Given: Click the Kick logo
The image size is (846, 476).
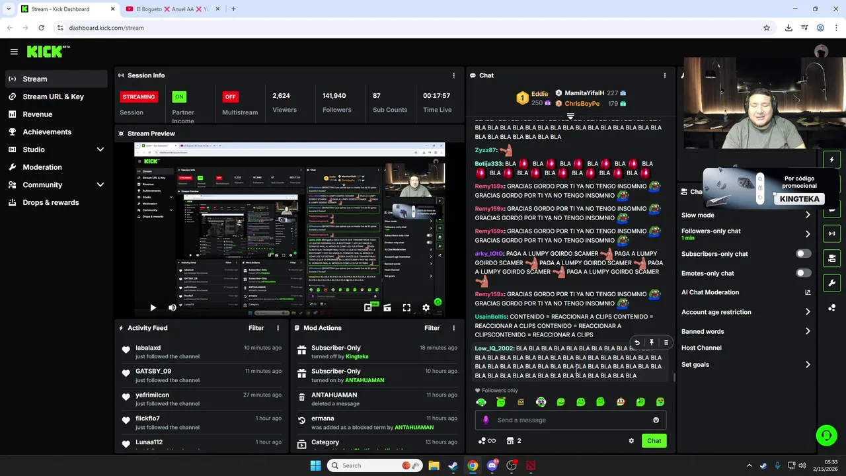Looking at the screenshot, I should point(48,52).
